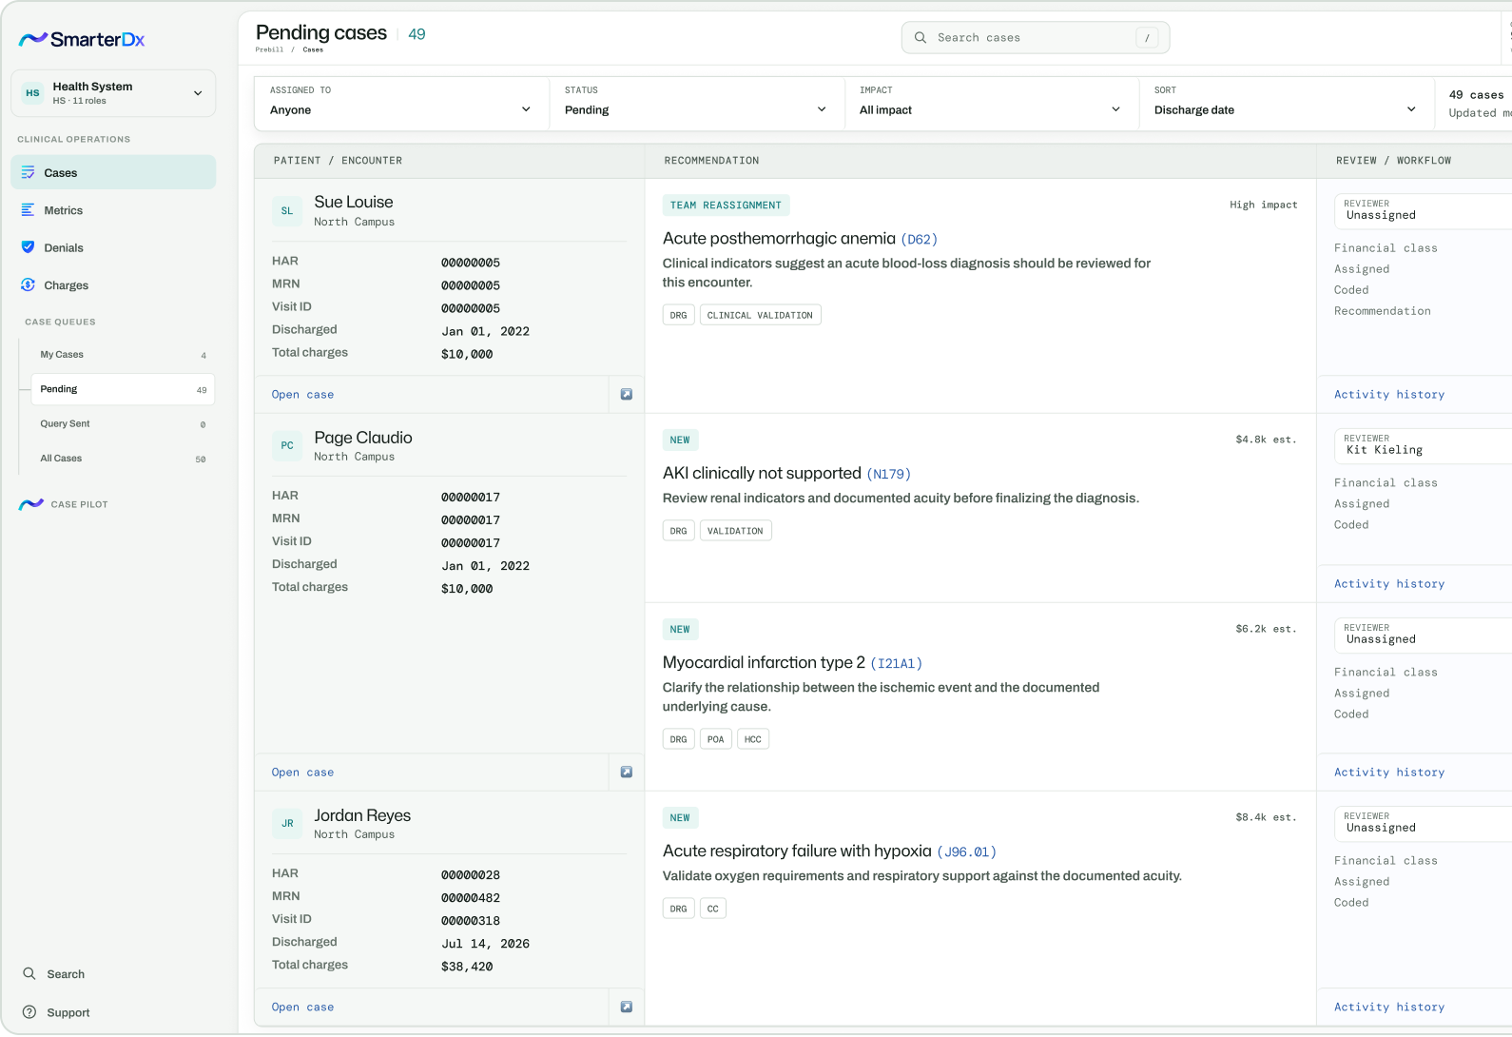View Activity history for the AKI recommendation
This screenshot has width=1512, height=1037.
click(1388, 583)
